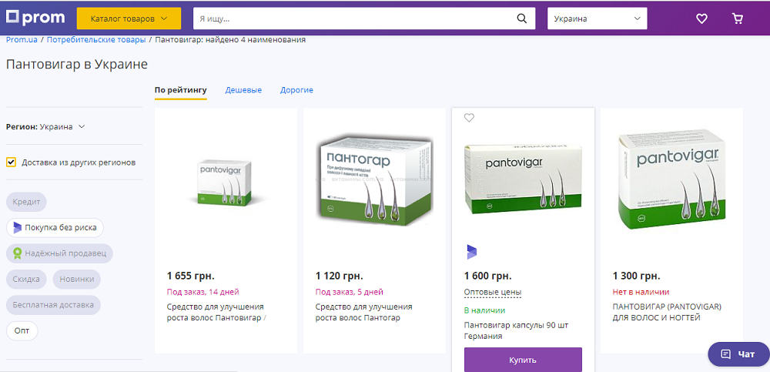The width and height of the screenshot is (770, 372).
Task: Open the Prom logo homepage
Action: [35, 18]
